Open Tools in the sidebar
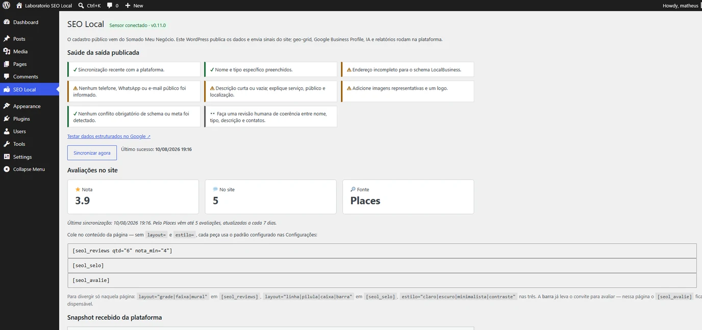The width and height of the screenshot is (702, 330). tap(30, 144)
